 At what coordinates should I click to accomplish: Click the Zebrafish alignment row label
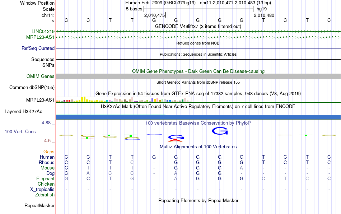(x=45, y=195)
